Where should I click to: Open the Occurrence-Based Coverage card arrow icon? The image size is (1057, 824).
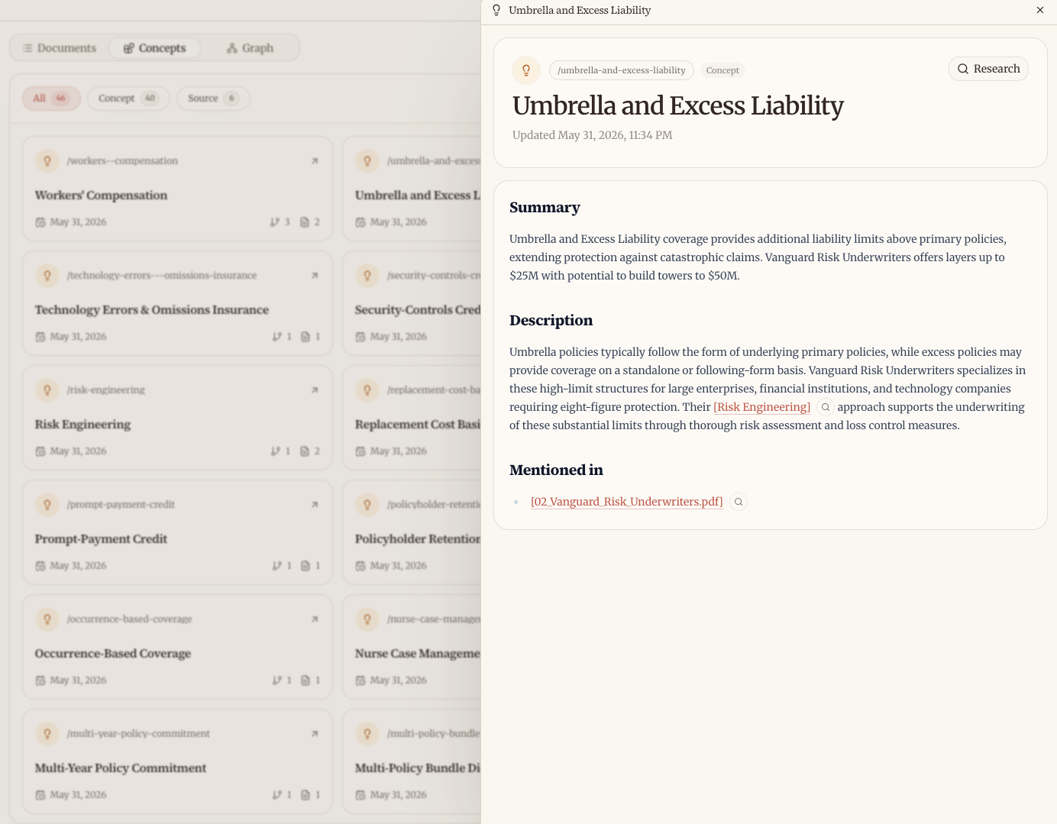click(315, 619)
